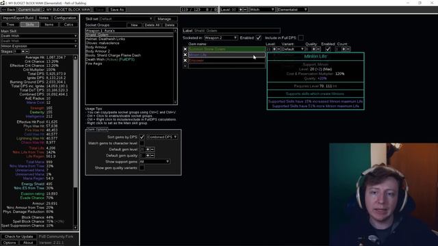
Task: Open the Options button
Action: click(10, 243)
